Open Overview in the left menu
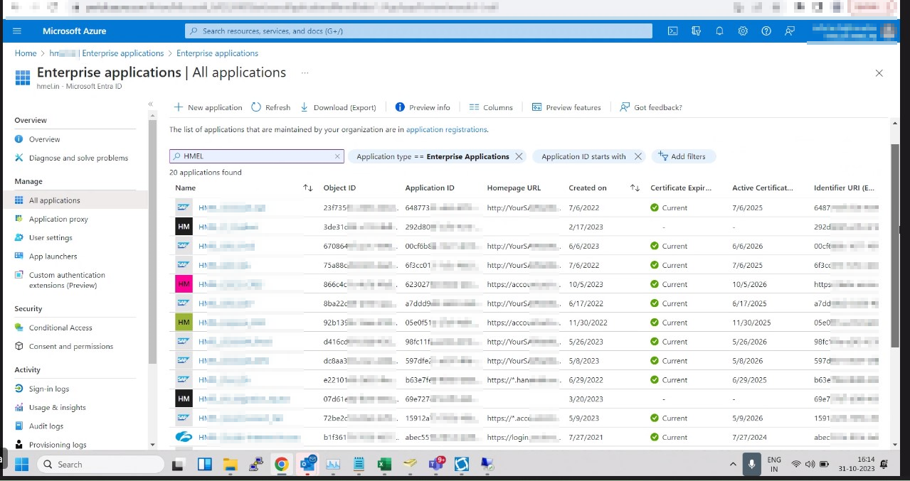This screenshot has height=481, width=910. coord(44,139)
